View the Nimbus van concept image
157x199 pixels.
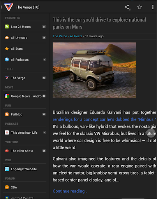pos(94,70)
